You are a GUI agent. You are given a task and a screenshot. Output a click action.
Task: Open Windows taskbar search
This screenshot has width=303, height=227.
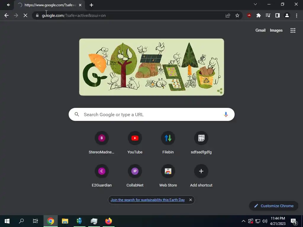point(21,221)
